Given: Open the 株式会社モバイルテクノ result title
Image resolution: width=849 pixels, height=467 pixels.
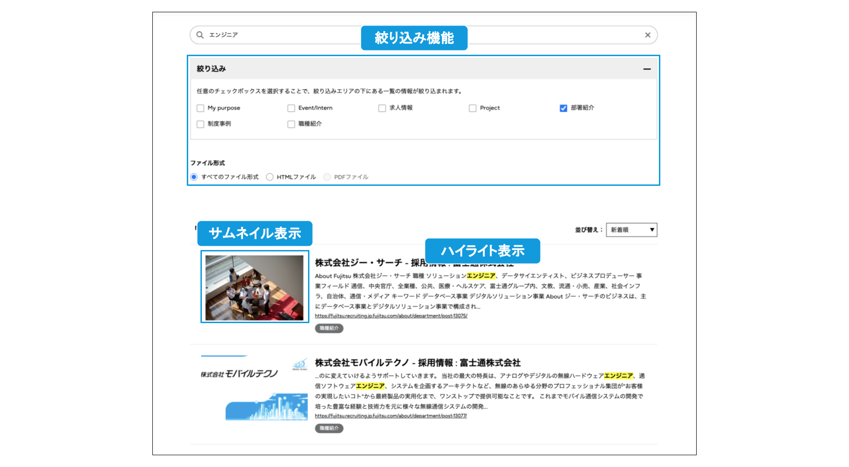Looking at the screenshot, I should [x=417, y=363].
